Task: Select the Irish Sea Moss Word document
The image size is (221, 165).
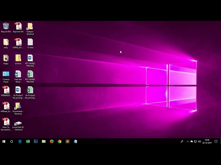Action: coord(18,77)
